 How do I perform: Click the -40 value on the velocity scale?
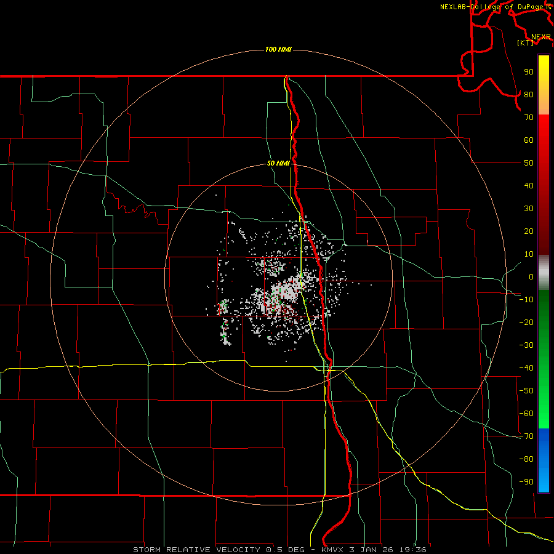click(526, 368)
